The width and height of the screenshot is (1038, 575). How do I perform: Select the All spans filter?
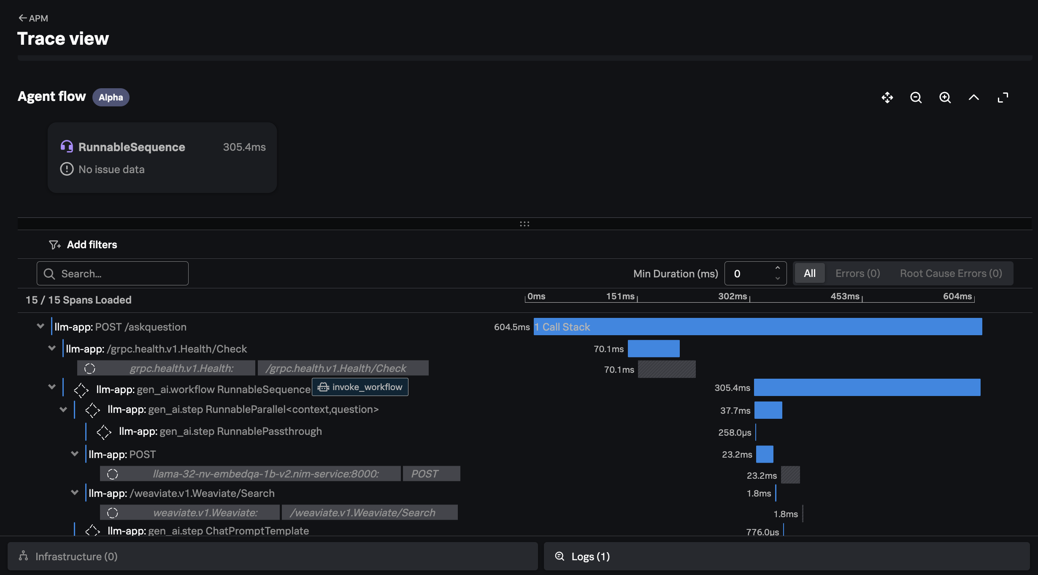[x=809, y=274]
